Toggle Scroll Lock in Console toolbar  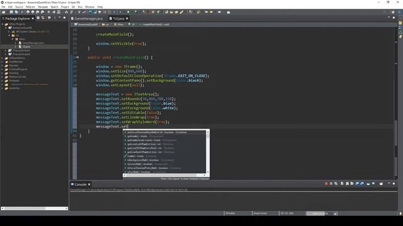[347, 184]
